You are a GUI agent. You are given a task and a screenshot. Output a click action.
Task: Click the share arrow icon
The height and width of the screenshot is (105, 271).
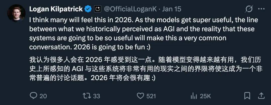point(261,96)
